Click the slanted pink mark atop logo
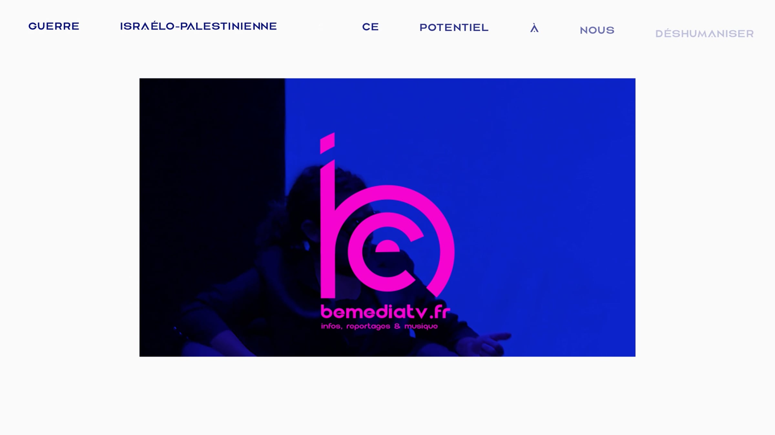Viewport: 775px width, 435px height. coord(327,143)
